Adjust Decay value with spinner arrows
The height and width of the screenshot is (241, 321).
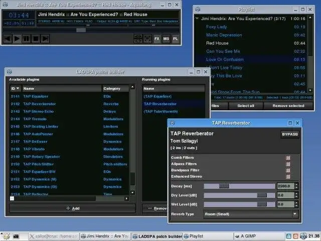pyautogui.click(x=296, y=186)
